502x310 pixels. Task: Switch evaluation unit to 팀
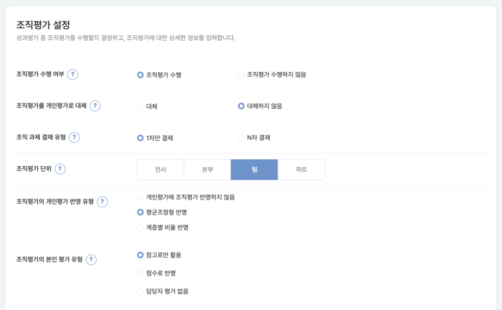click(x=254, y=170)
